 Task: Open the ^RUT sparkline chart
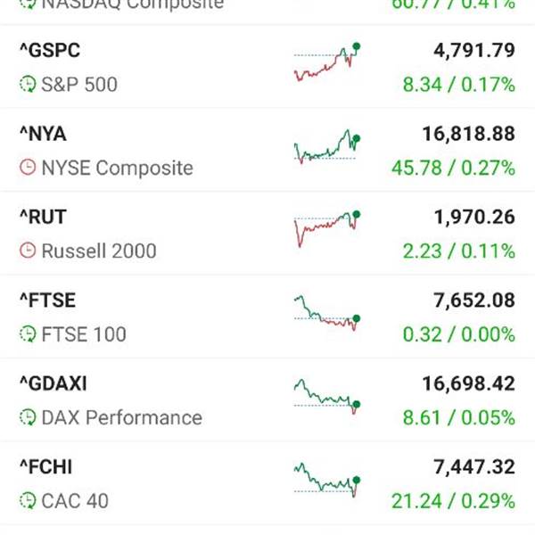click(327, 229)
